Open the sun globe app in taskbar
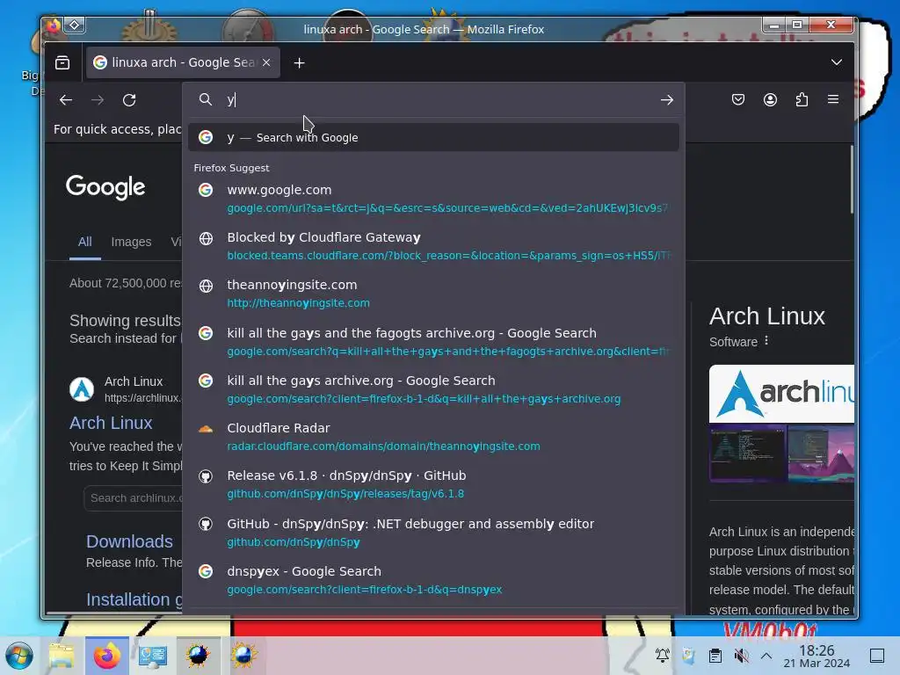This screenshot has height=675, width=900. pos(243,656)
